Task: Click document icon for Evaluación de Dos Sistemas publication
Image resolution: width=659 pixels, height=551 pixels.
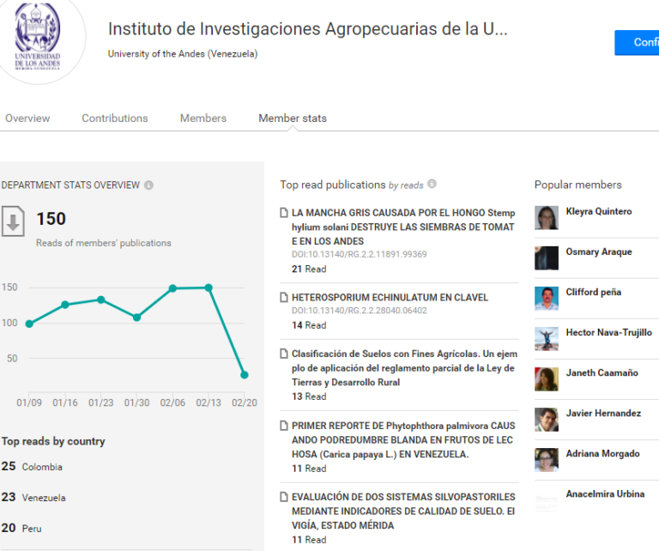Action: 284,497
